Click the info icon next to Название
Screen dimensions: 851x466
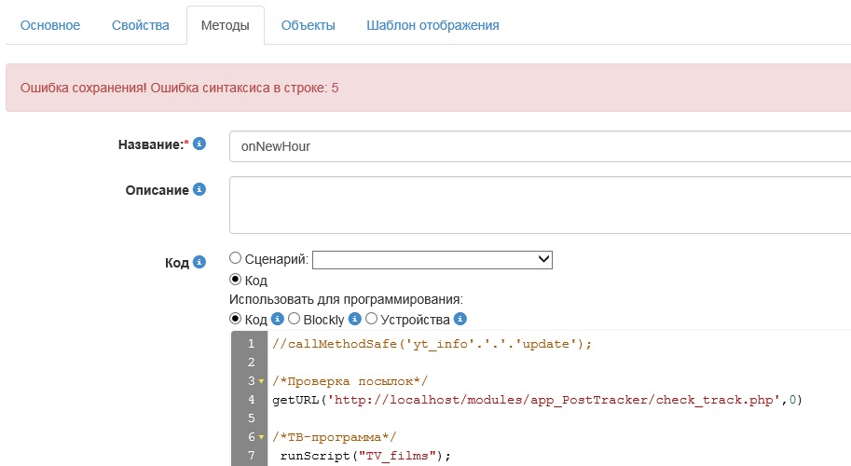point(199,144)
